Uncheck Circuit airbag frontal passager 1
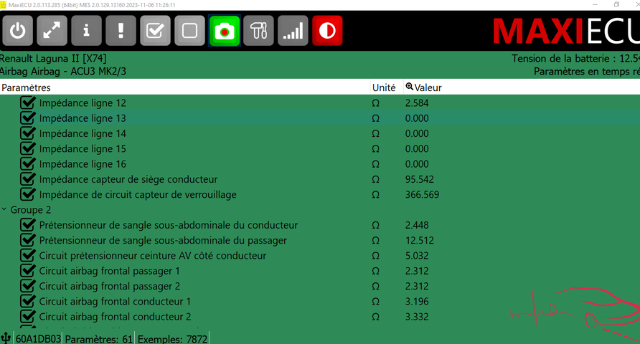Viewport: 640px width, 344px height. point(28,271)
